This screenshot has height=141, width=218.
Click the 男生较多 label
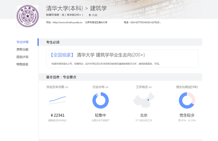coord(187,115)
